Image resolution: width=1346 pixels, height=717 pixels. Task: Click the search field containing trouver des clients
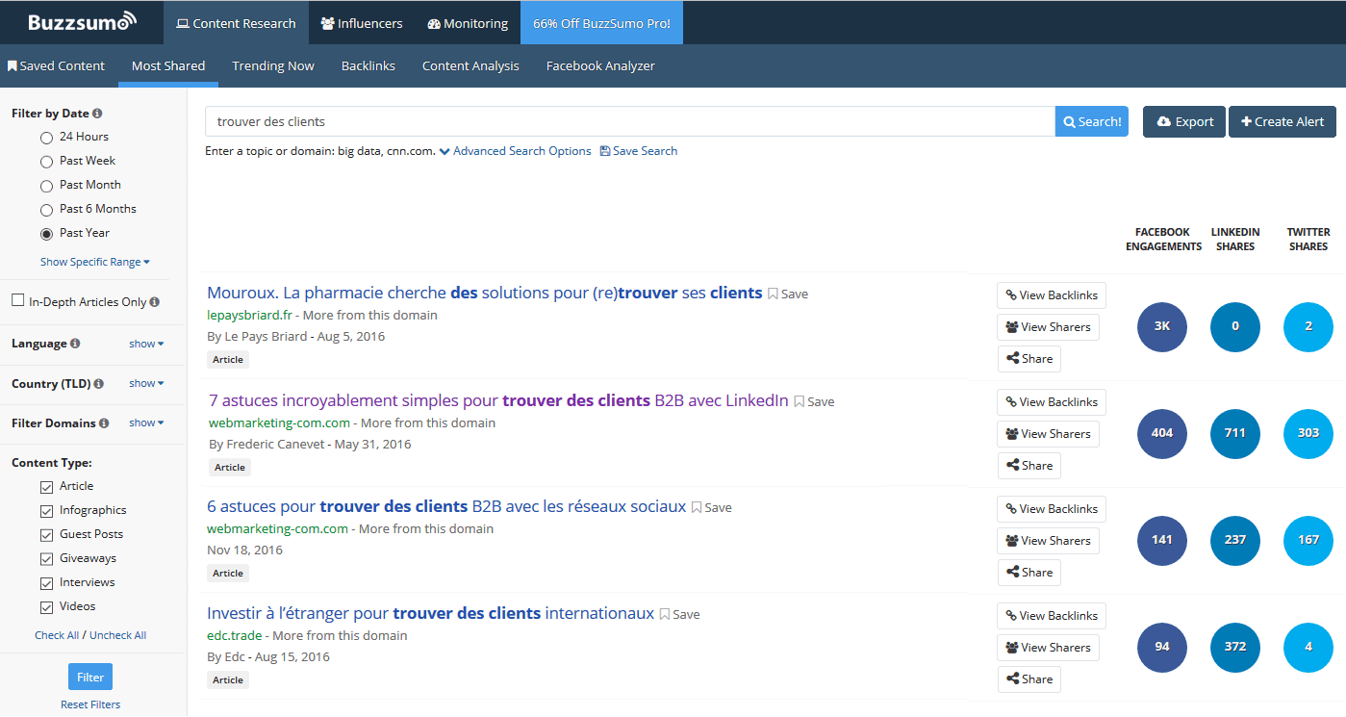click(x=630, y=121)
